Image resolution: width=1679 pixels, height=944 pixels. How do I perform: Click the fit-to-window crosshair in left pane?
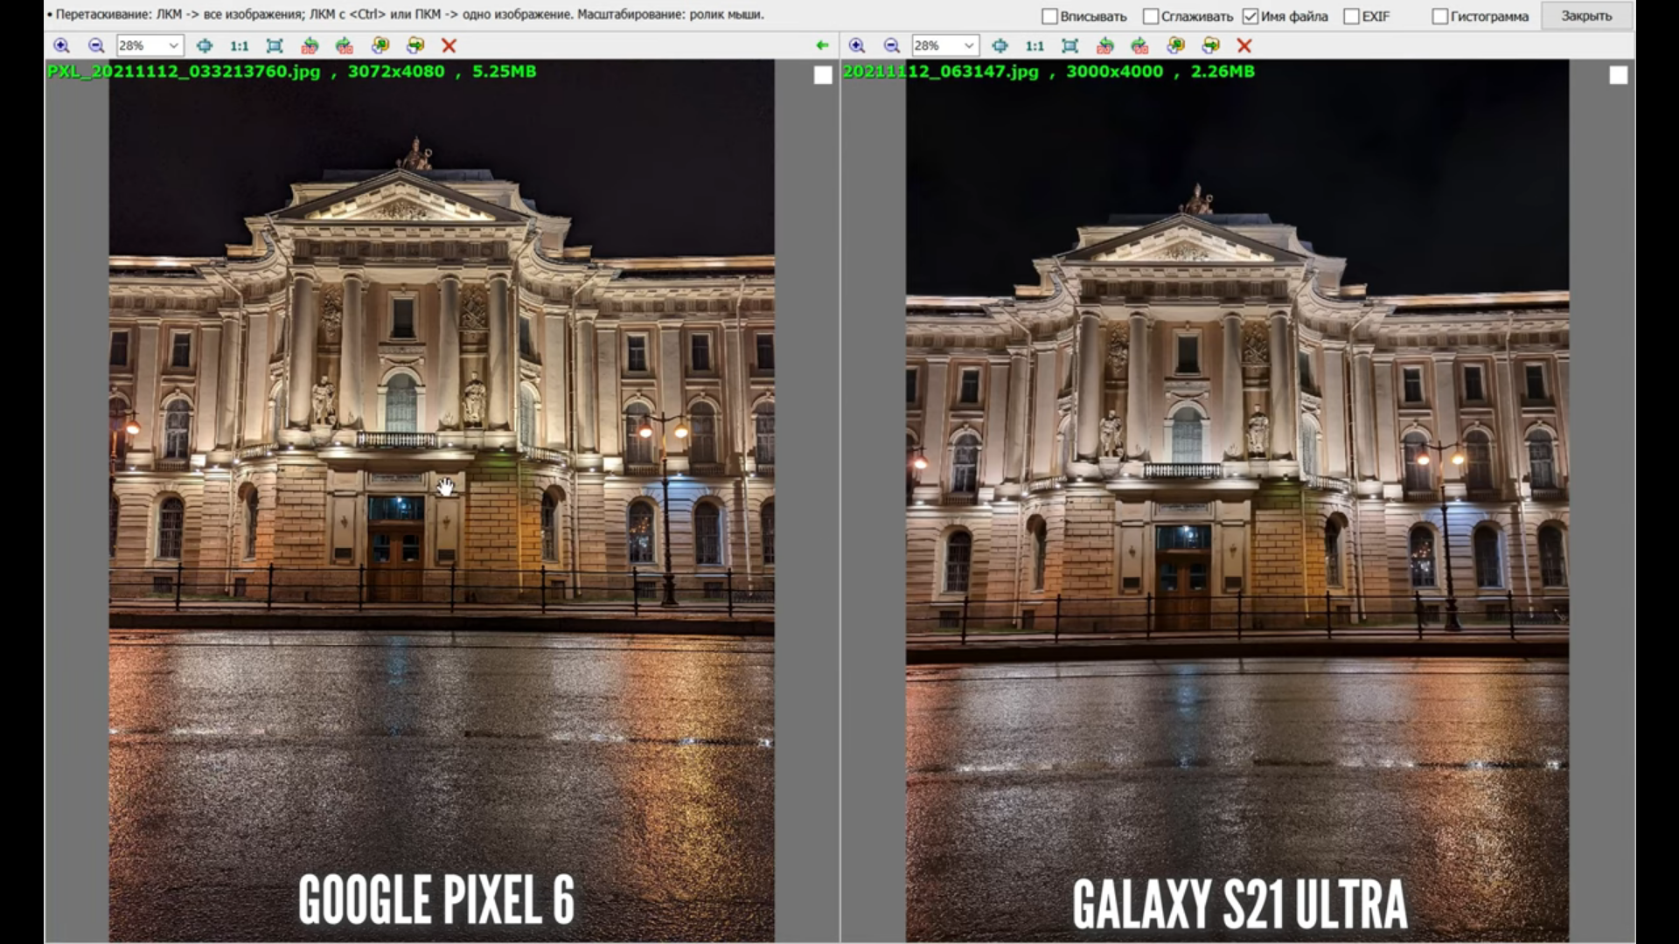tap(205, 45)
